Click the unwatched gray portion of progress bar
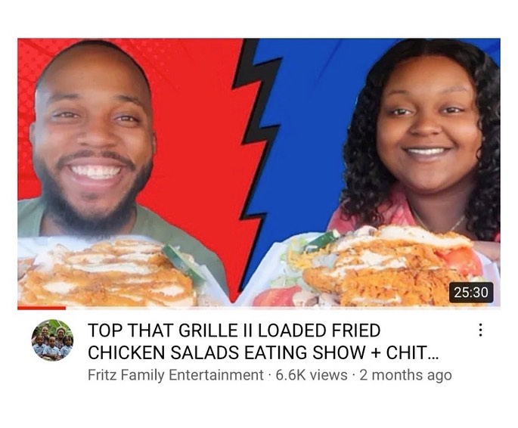Viewport: 518px width, 428px height. 283,308
